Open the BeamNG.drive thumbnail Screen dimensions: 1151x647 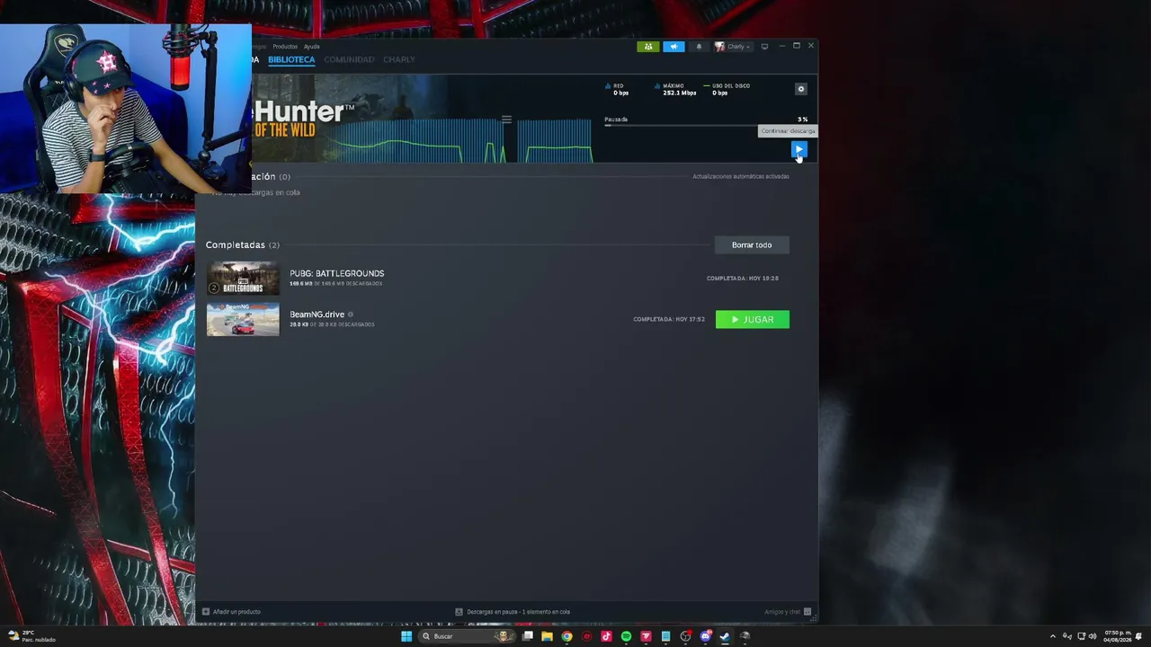[243, 319]
